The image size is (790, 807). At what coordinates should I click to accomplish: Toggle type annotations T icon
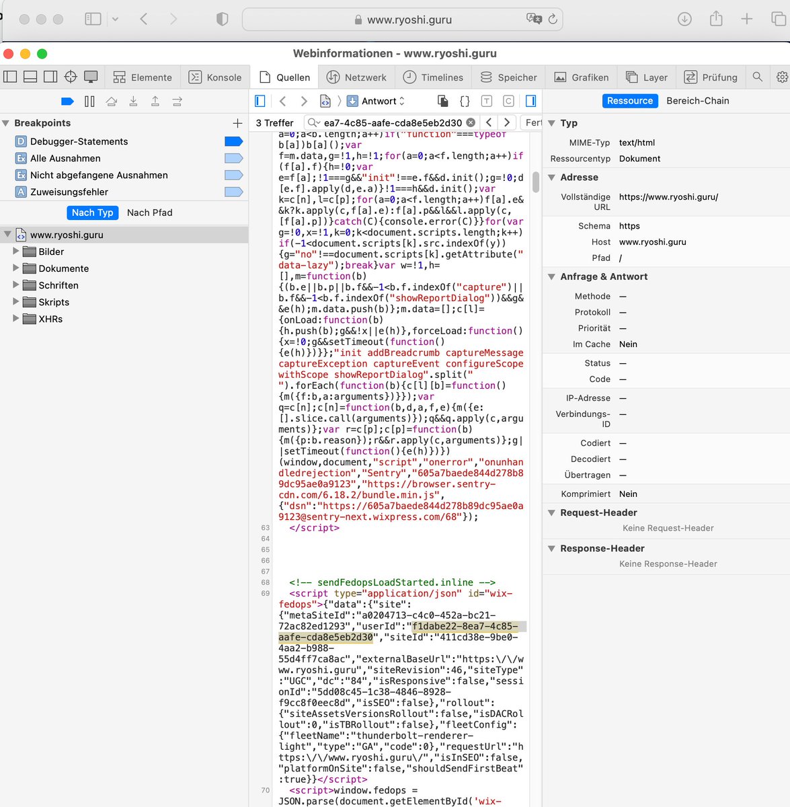click(487, 101)
